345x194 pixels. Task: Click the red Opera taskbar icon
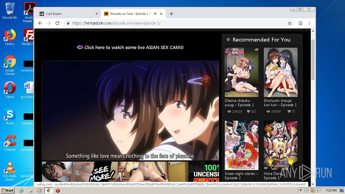tap(58, 190)
